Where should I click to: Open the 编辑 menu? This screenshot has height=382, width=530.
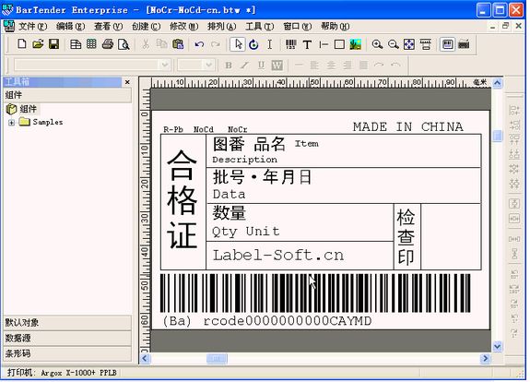70,27
